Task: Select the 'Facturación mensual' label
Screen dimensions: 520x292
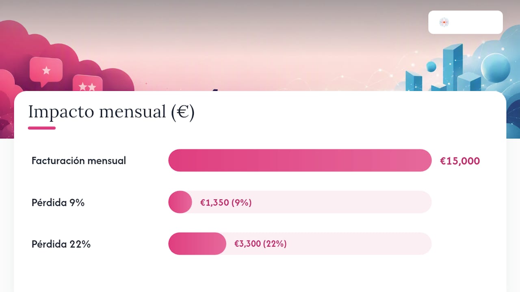Action: coord(79,161)
